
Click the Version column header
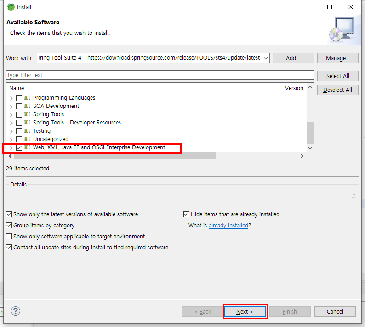pyautogui.click(x=294, y=88)
